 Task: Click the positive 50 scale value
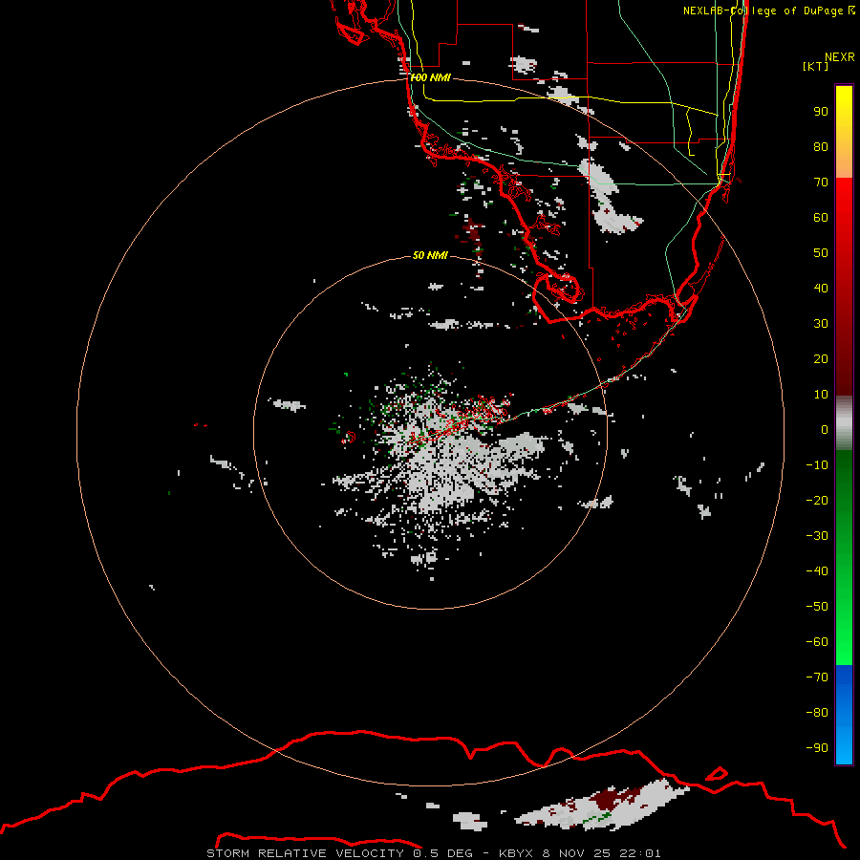(x=821, y=253)
